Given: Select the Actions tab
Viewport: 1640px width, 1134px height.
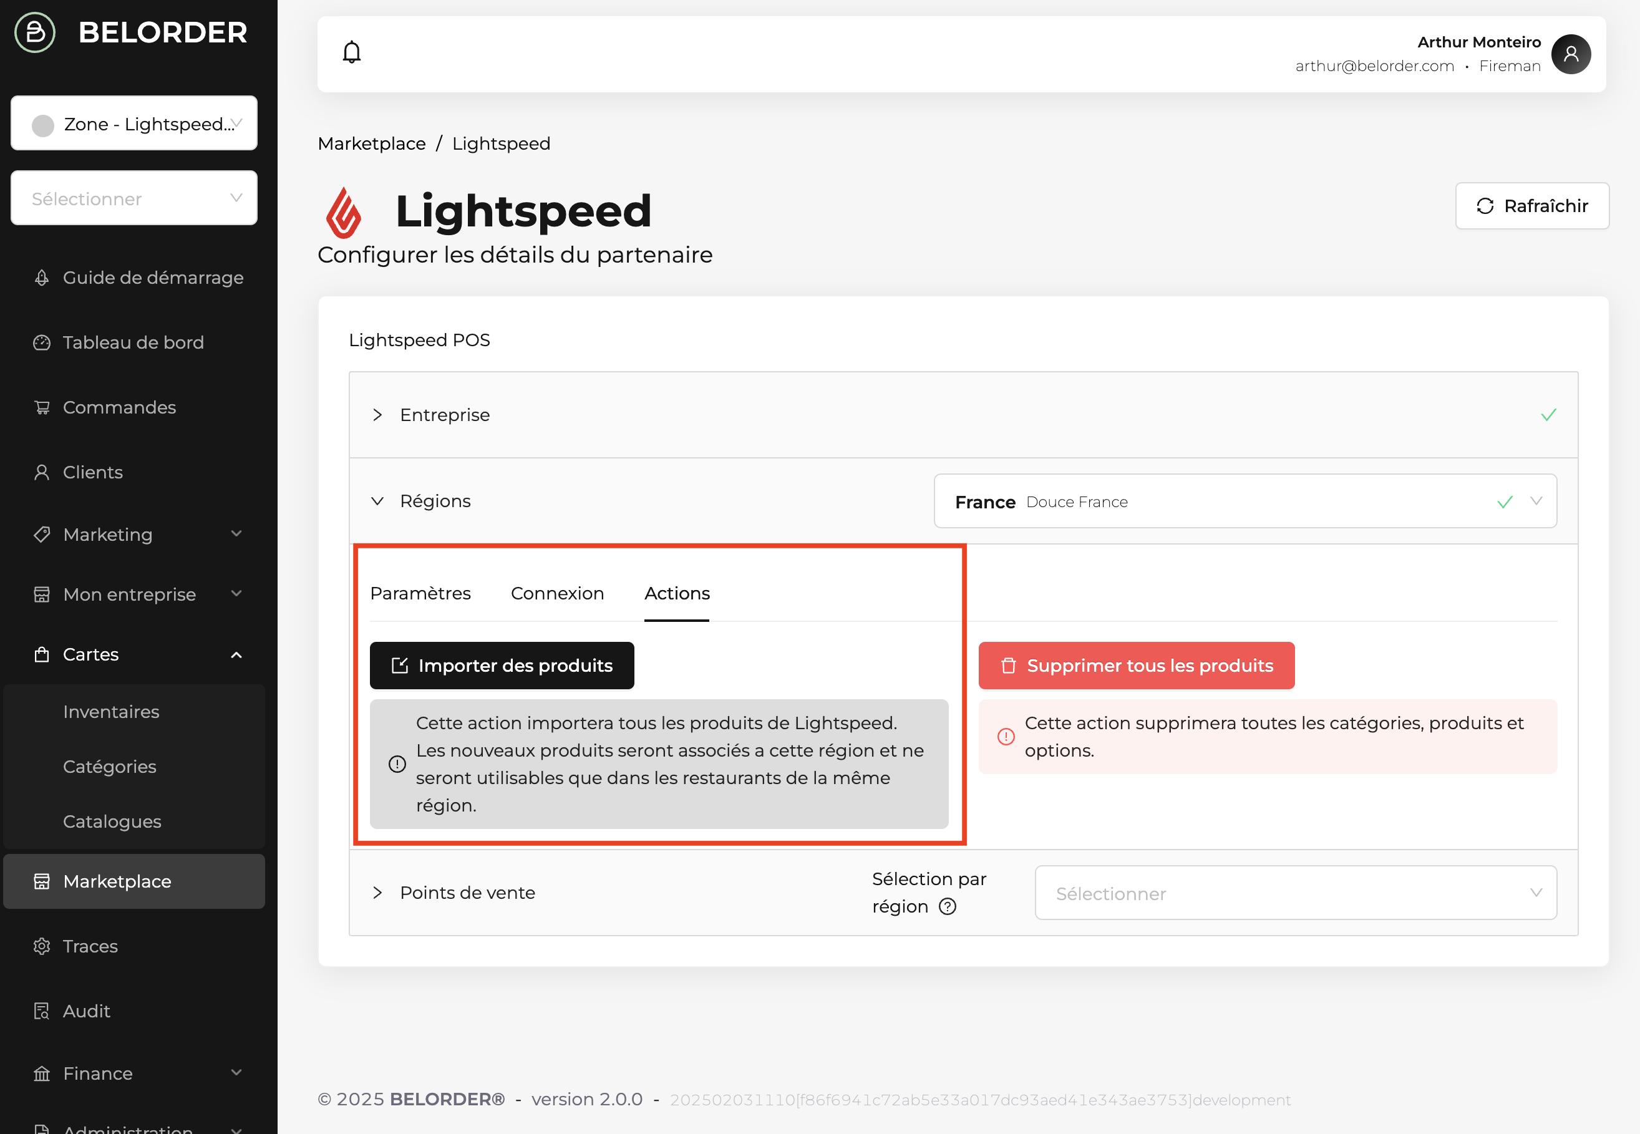Looking at the screenshot, I should point(677,594).
